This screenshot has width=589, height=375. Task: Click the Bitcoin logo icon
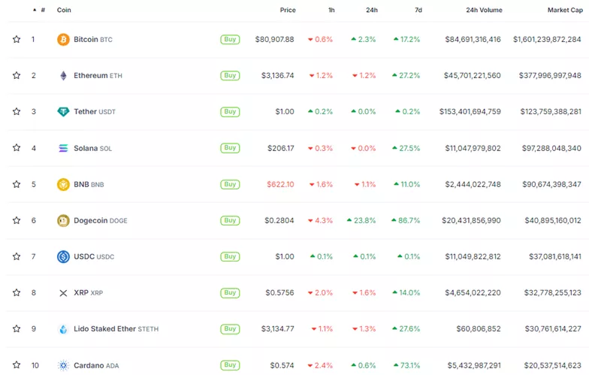click(63, 39)
